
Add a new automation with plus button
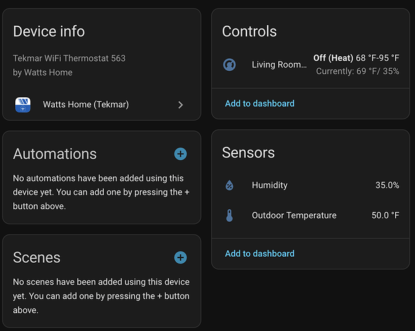pos(180,154)
